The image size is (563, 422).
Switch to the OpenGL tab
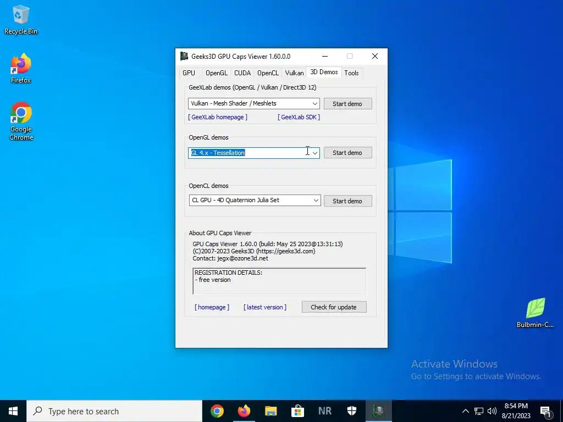[x=216, y=73]
